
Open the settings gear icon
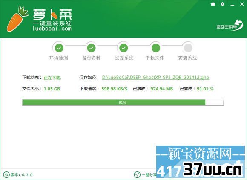click(x=222, y=4)
